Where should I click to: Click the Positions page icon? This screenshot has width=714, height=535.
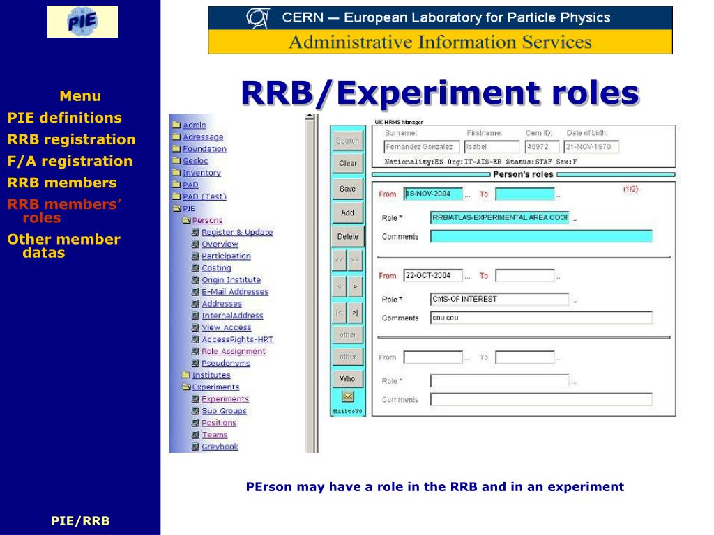(195, 423)
